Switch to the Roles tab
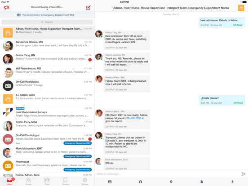The width and height of the screenshot is (248, 186). pyautogui.click(x=47, y=181)
